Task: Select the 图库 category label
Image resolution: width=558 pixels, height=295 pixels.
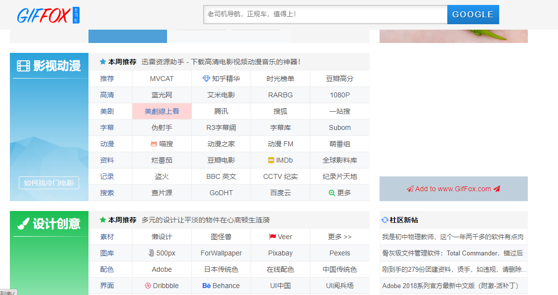Action: point(107,253)
